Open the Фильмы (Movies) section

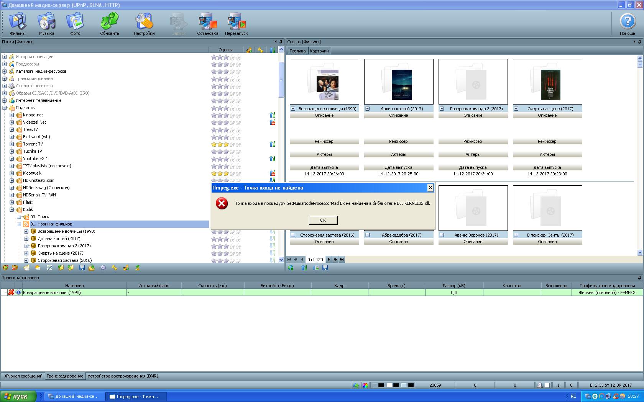point(18,24)
